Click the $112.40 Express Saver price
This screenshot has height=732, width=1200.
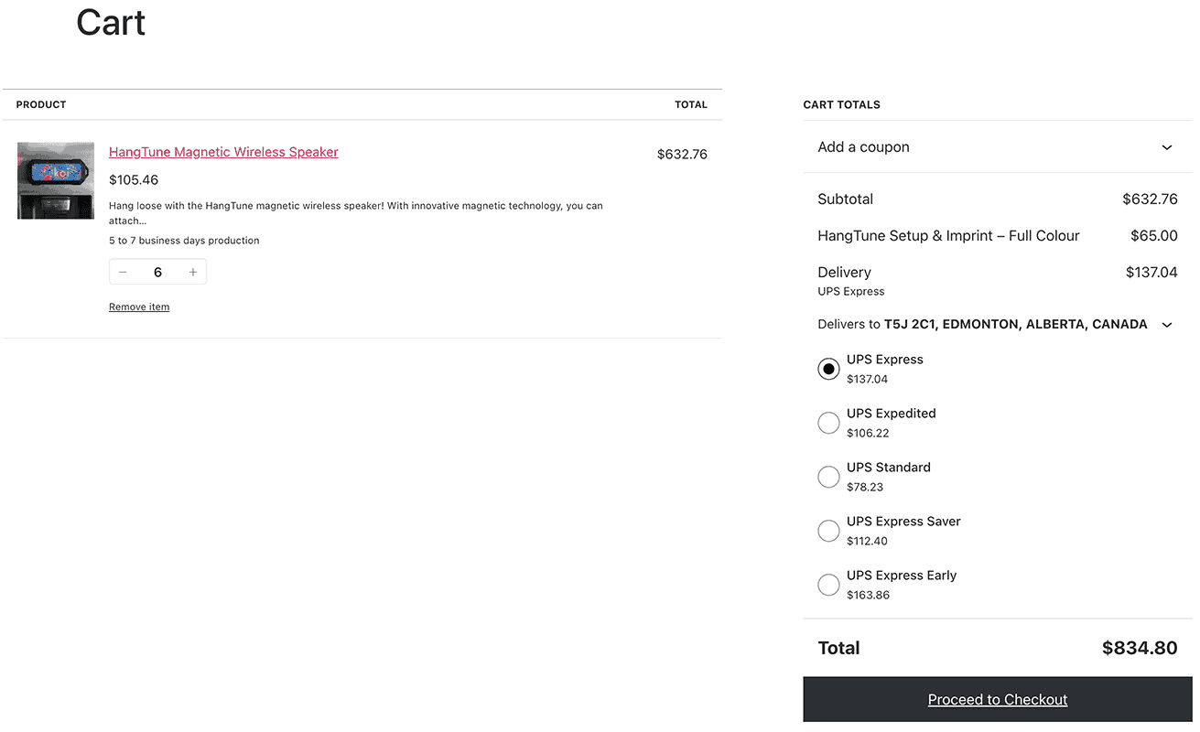pyautogui.click(x=867, y=541)
